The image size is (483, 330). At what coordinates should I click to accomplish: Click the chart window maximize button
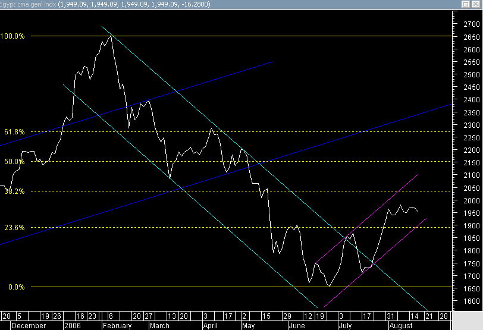pyautogui.click(x=466, y=4)
